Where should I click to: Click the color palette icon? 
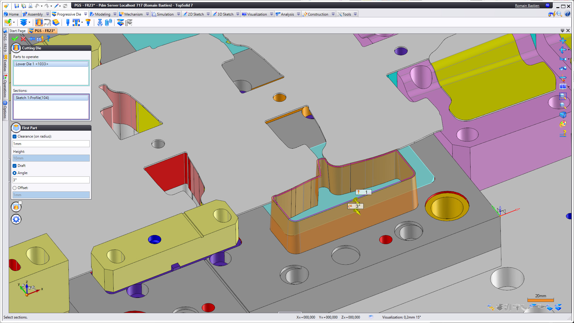click(x=563, y=124)
